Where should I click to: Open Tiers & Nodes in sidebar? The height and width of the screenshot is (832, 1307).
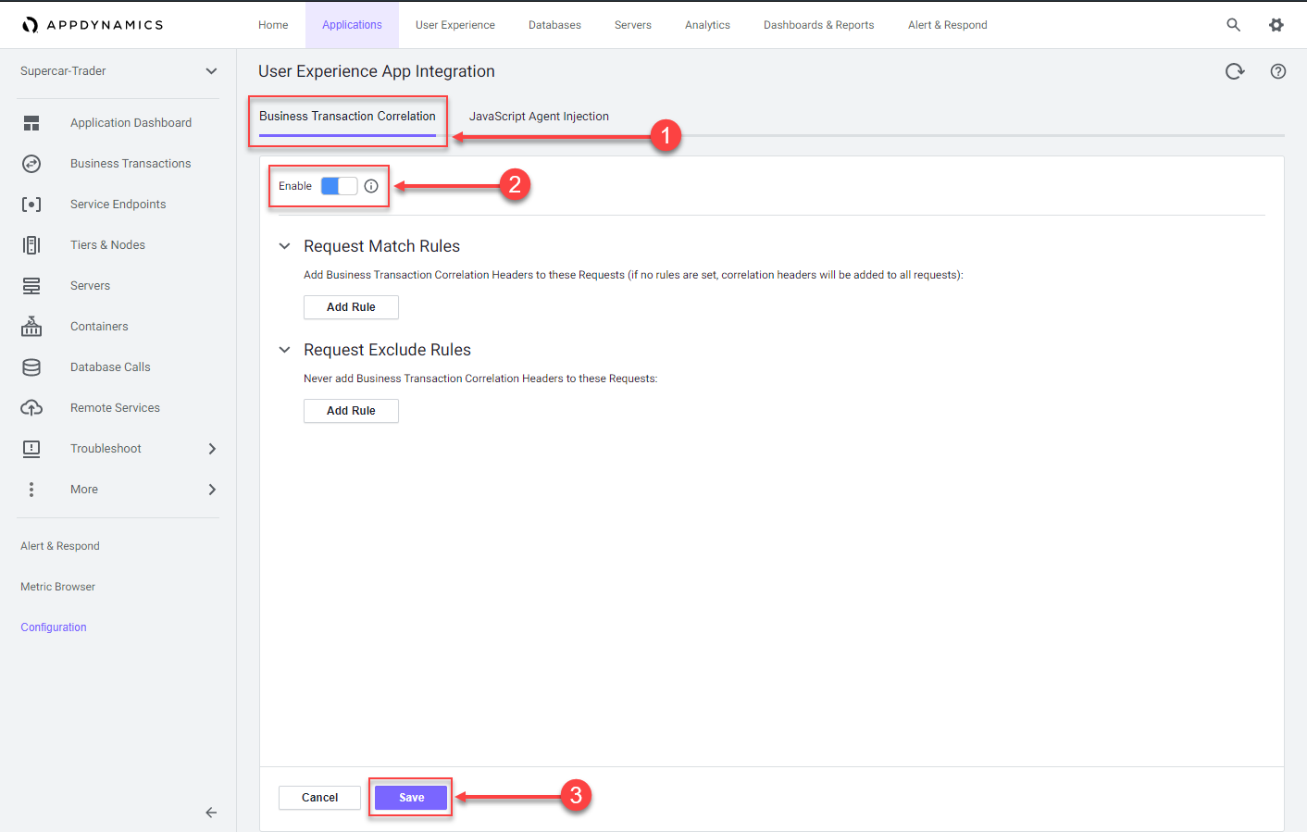(107, 245)
